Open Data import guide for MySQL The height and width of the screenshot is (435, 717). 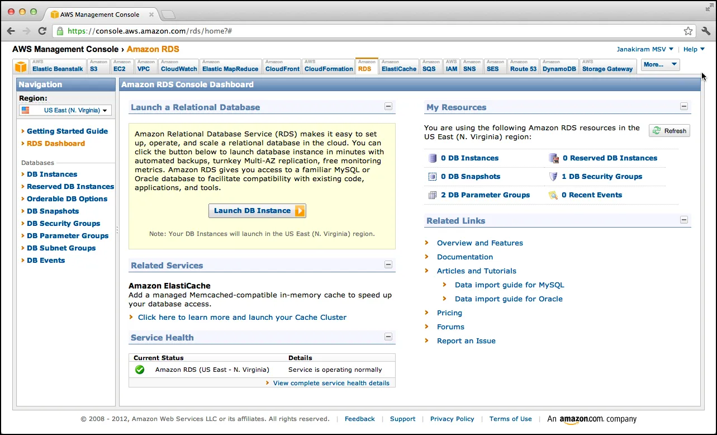(x=510, y=285)
